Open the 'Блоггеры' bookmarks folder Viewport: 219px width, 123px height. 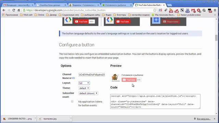(120, 15)
